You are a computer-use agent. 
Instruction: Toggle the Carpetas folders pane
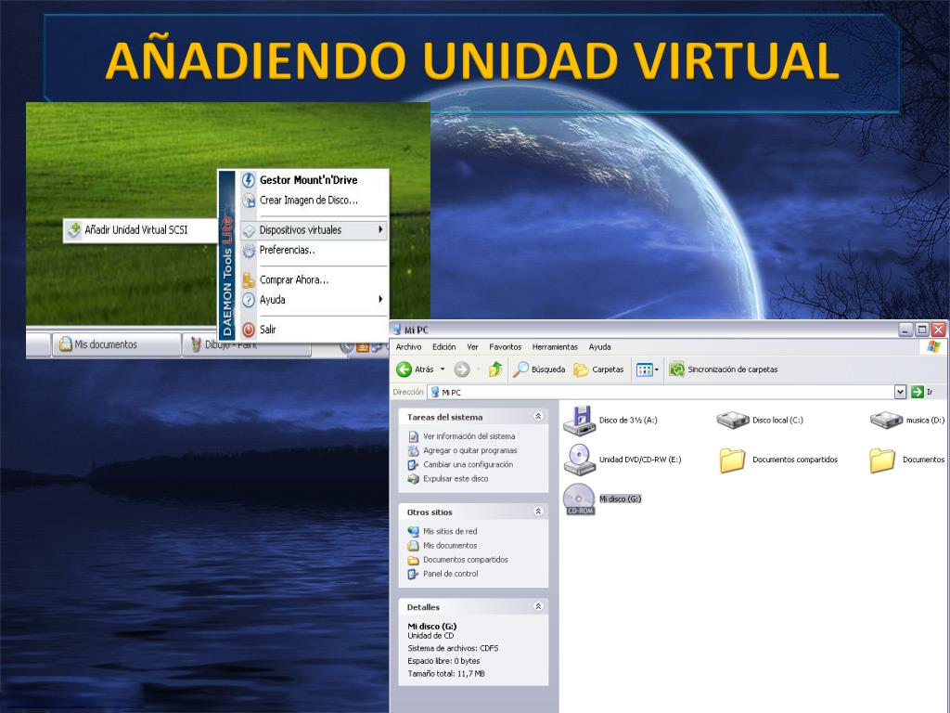(x=598, y=369)
